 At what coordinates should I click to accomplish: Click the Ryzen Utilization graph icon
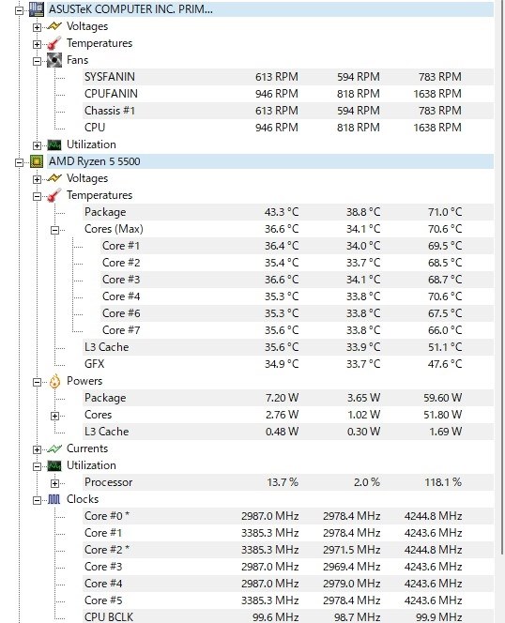pos(54,465)
